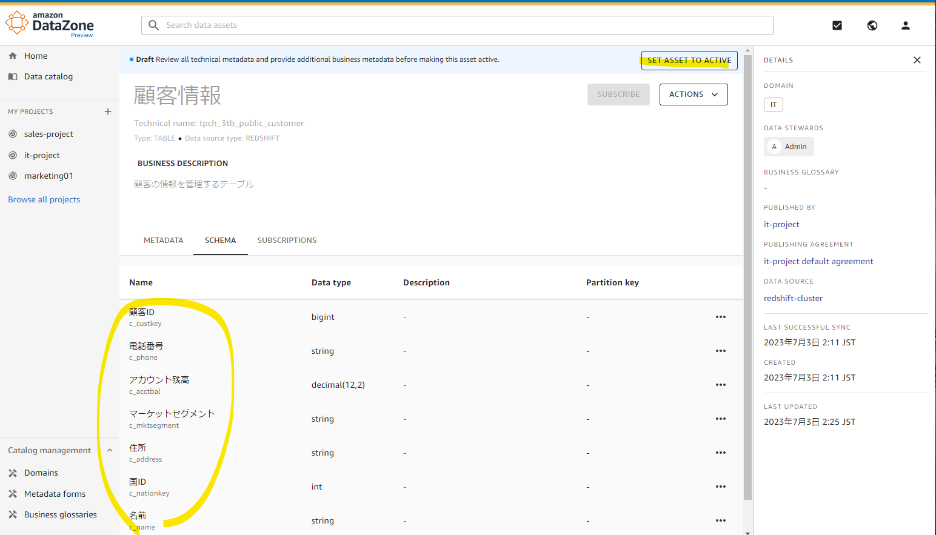Image resolution: width=936 pixels, height=535 pixels.
Task: Click the SUBSCRIBE button
Action: click(x=618, y=95)
